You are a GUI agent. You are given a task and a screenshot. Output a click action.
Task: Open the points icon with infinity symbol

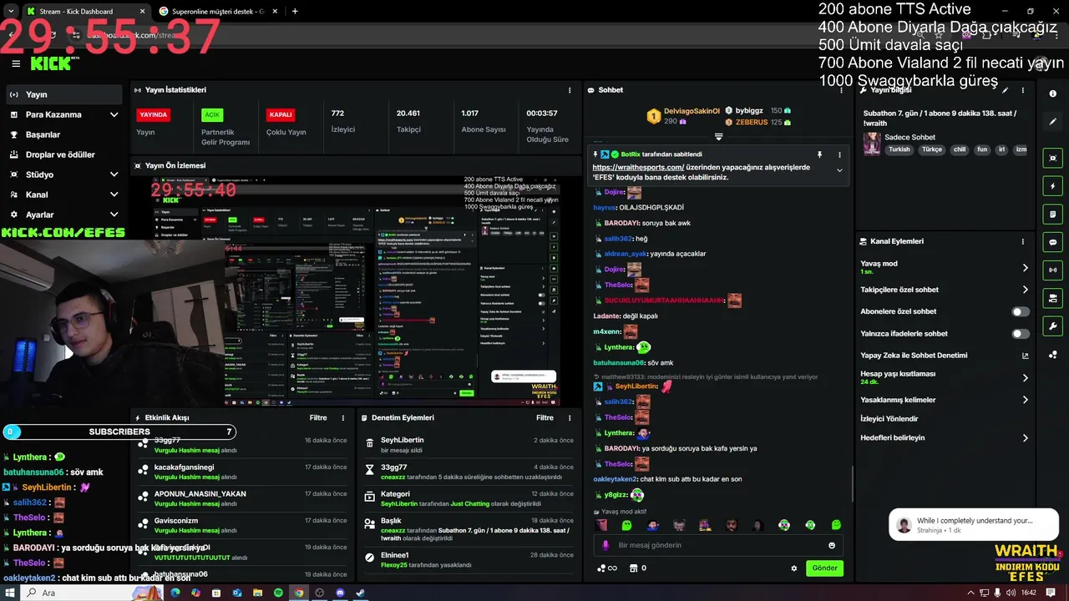click(607, 568)
